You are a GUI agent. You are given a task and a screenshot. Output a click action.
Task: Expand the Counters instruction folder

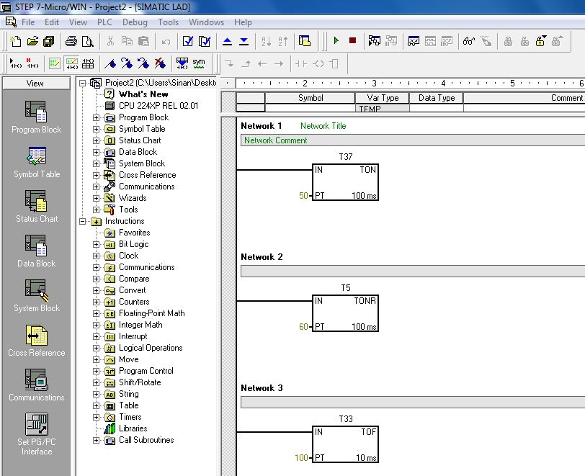(x=96, y=302)
